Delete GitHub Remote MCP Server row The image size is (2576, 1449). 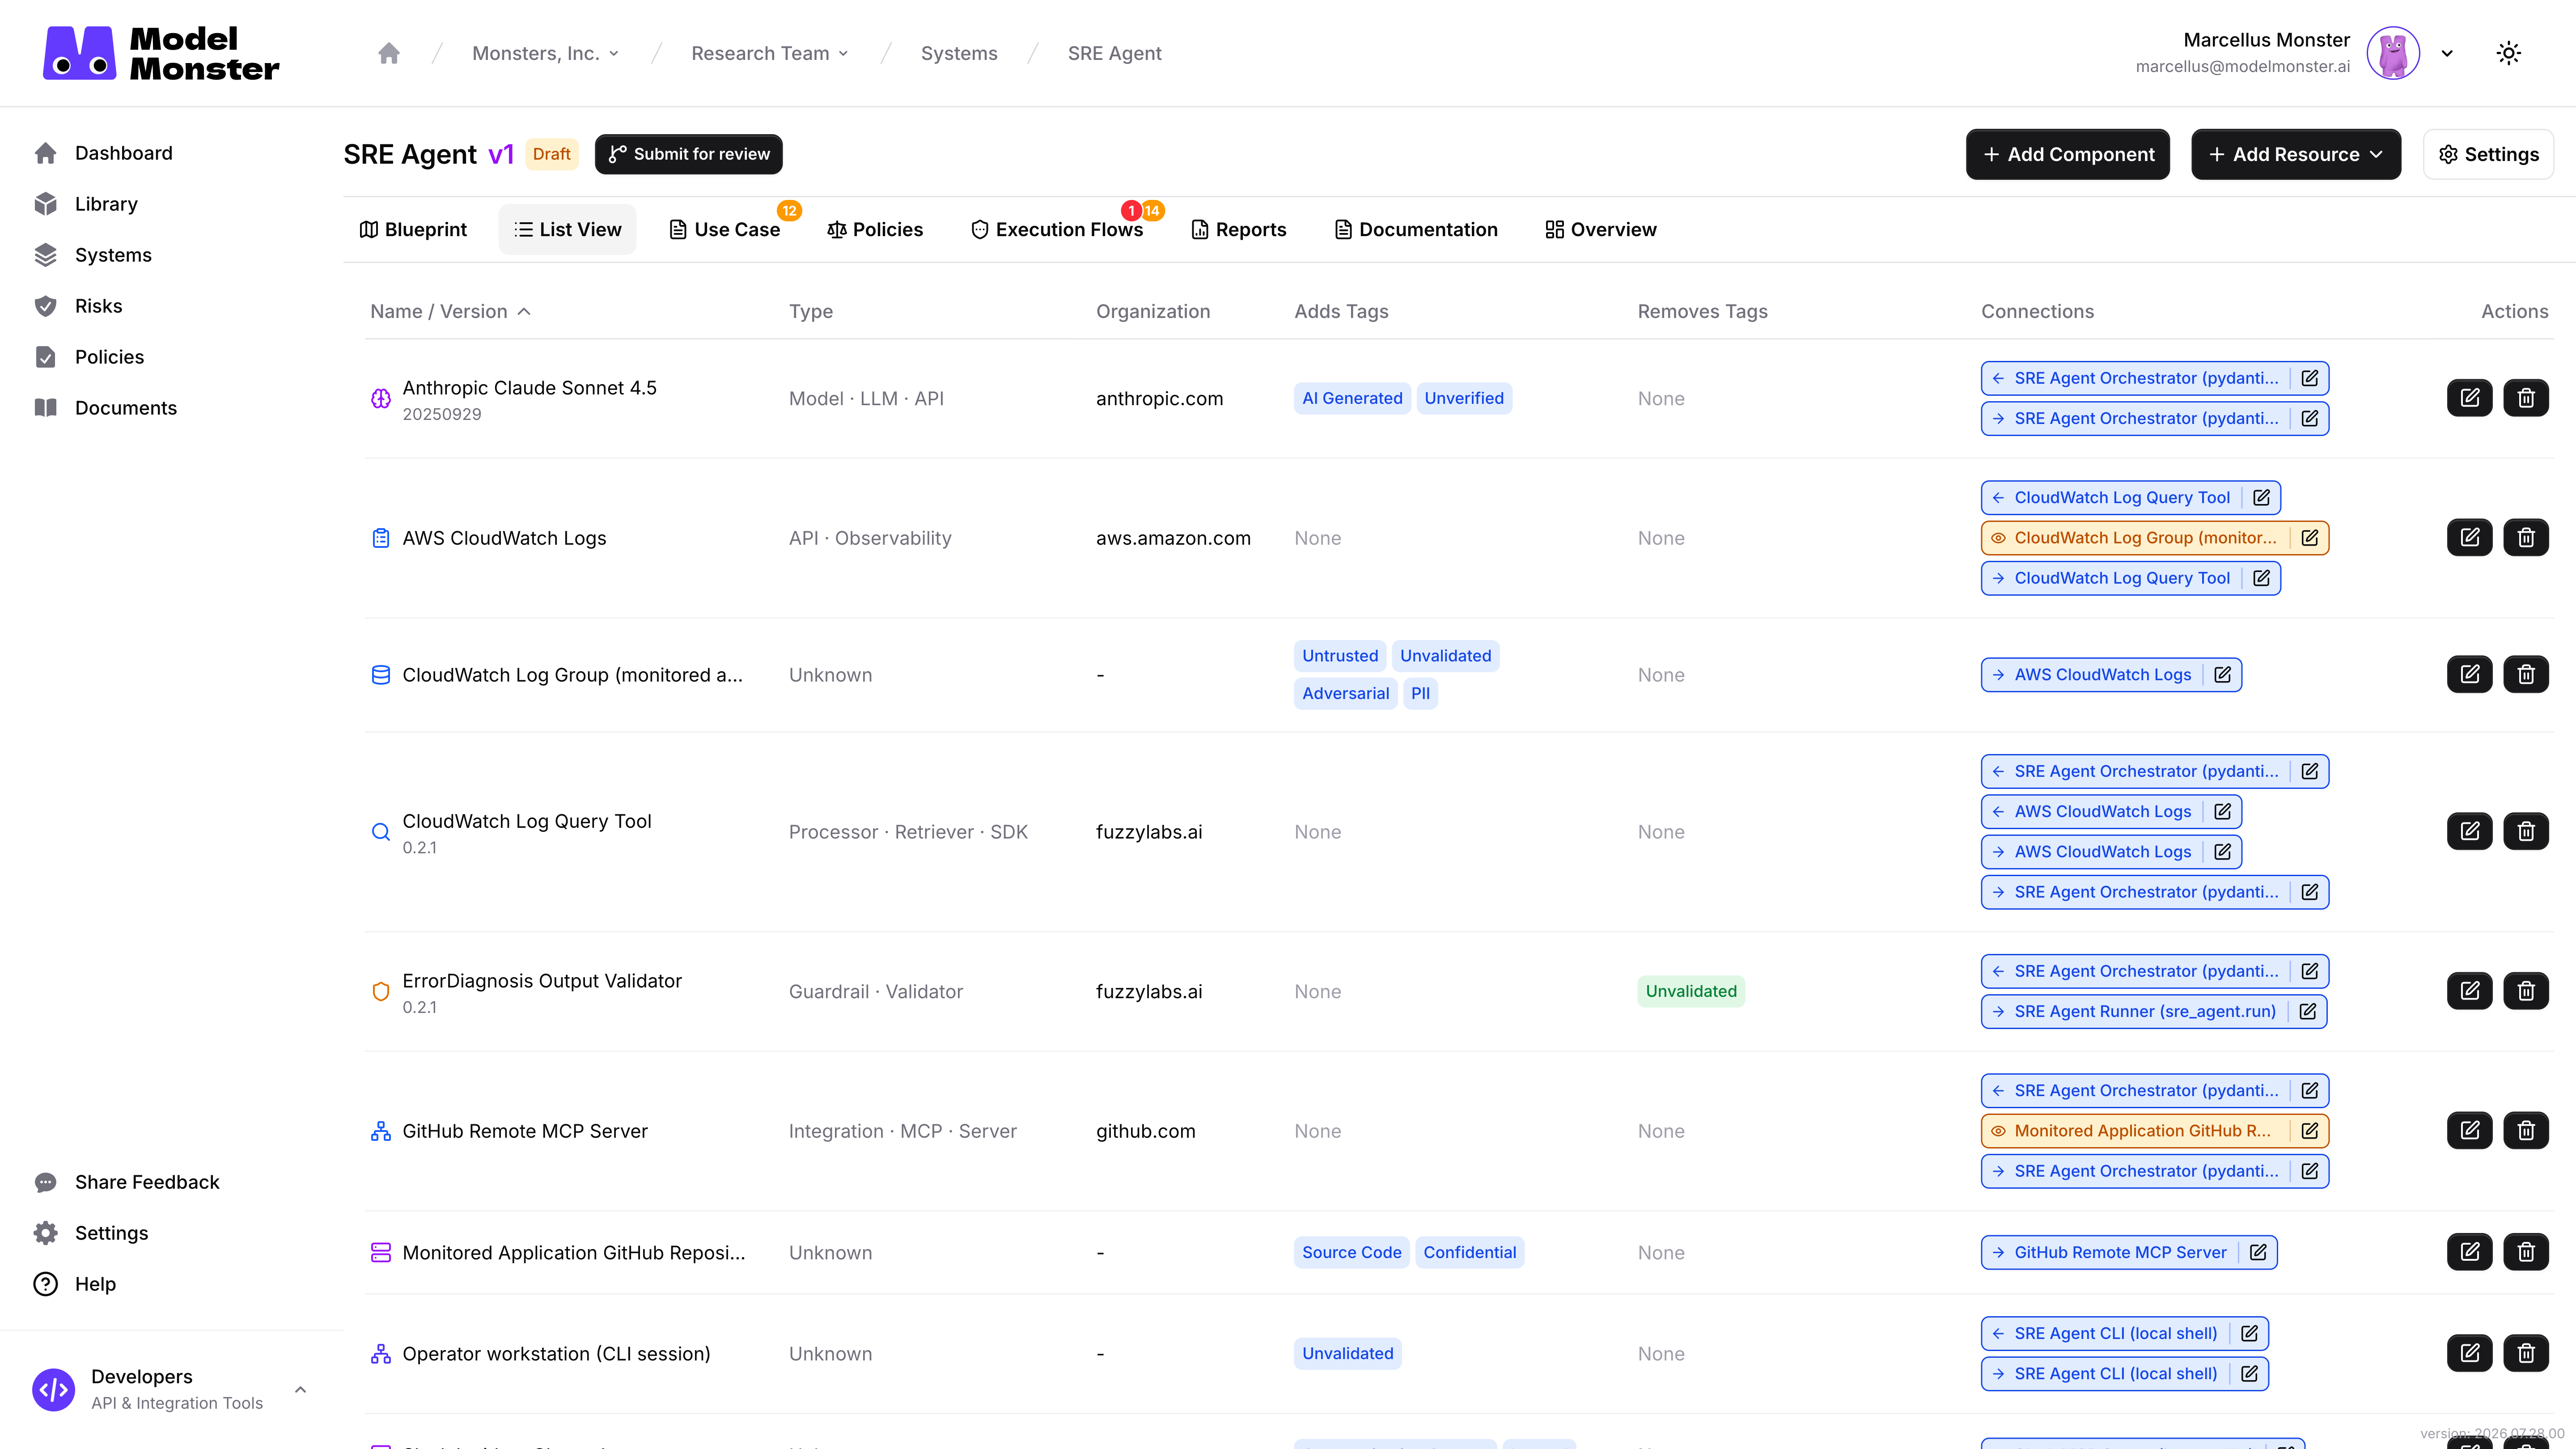[2526, 1131]
